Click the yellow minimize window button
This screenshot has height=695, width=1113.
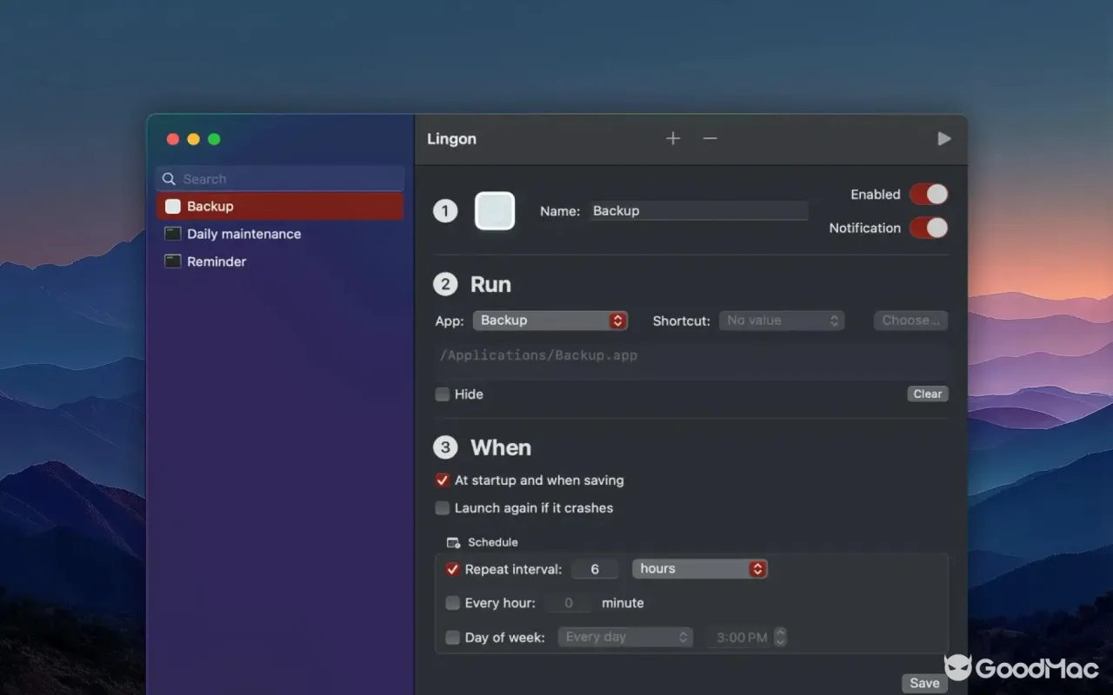[x=193, y=139]
